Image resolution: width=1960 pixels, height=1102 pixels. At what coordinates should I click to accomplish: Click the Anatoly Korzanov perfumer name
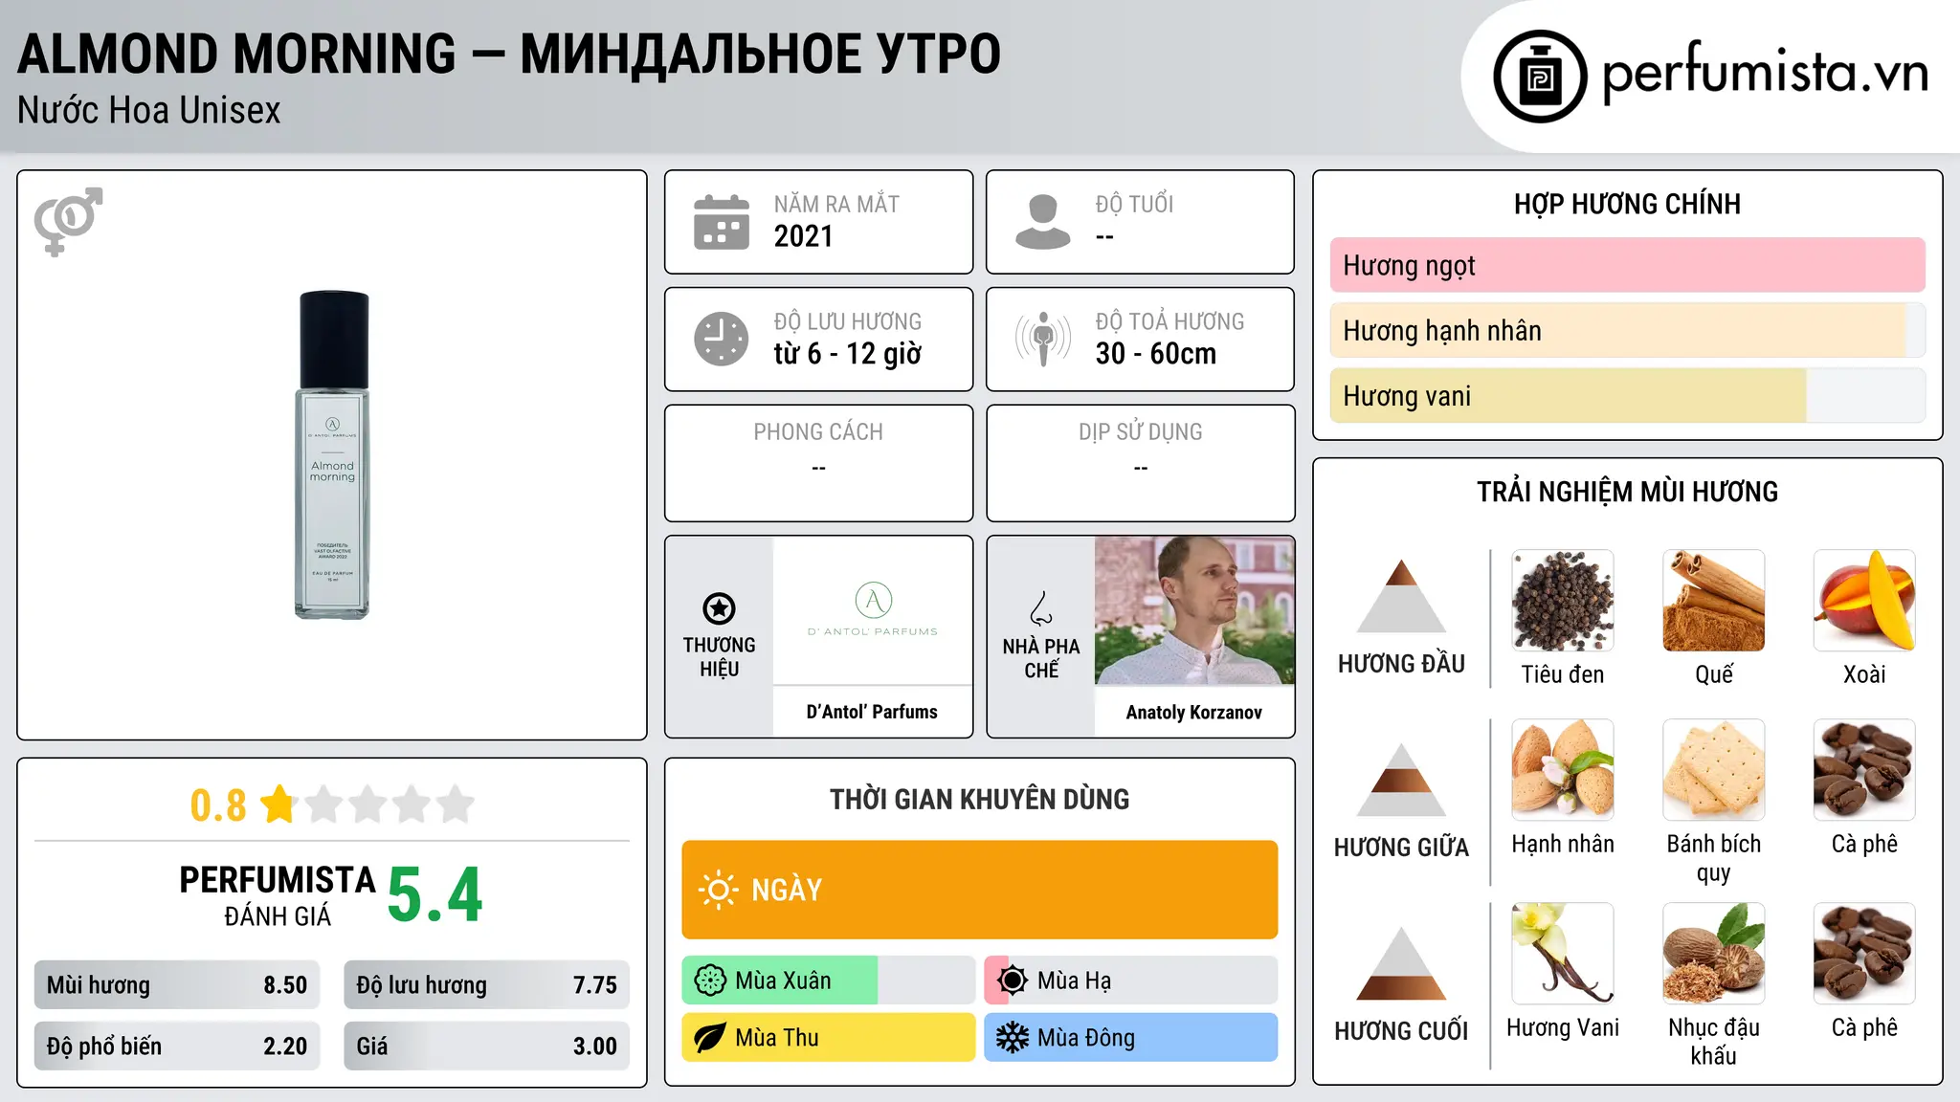(1193, 712)
